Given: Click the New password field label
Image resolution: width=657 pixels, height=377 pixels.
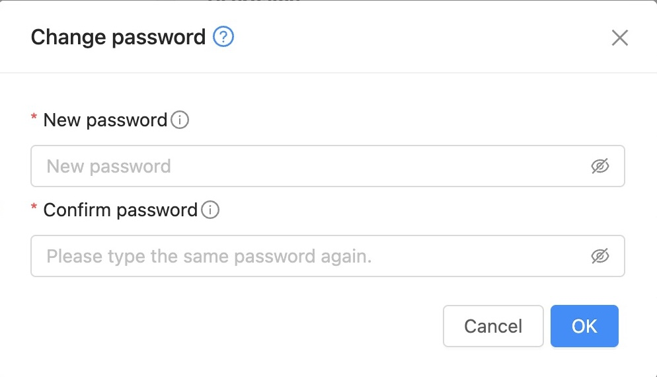Looking at the screenshot, I should (x=105, y=120).
